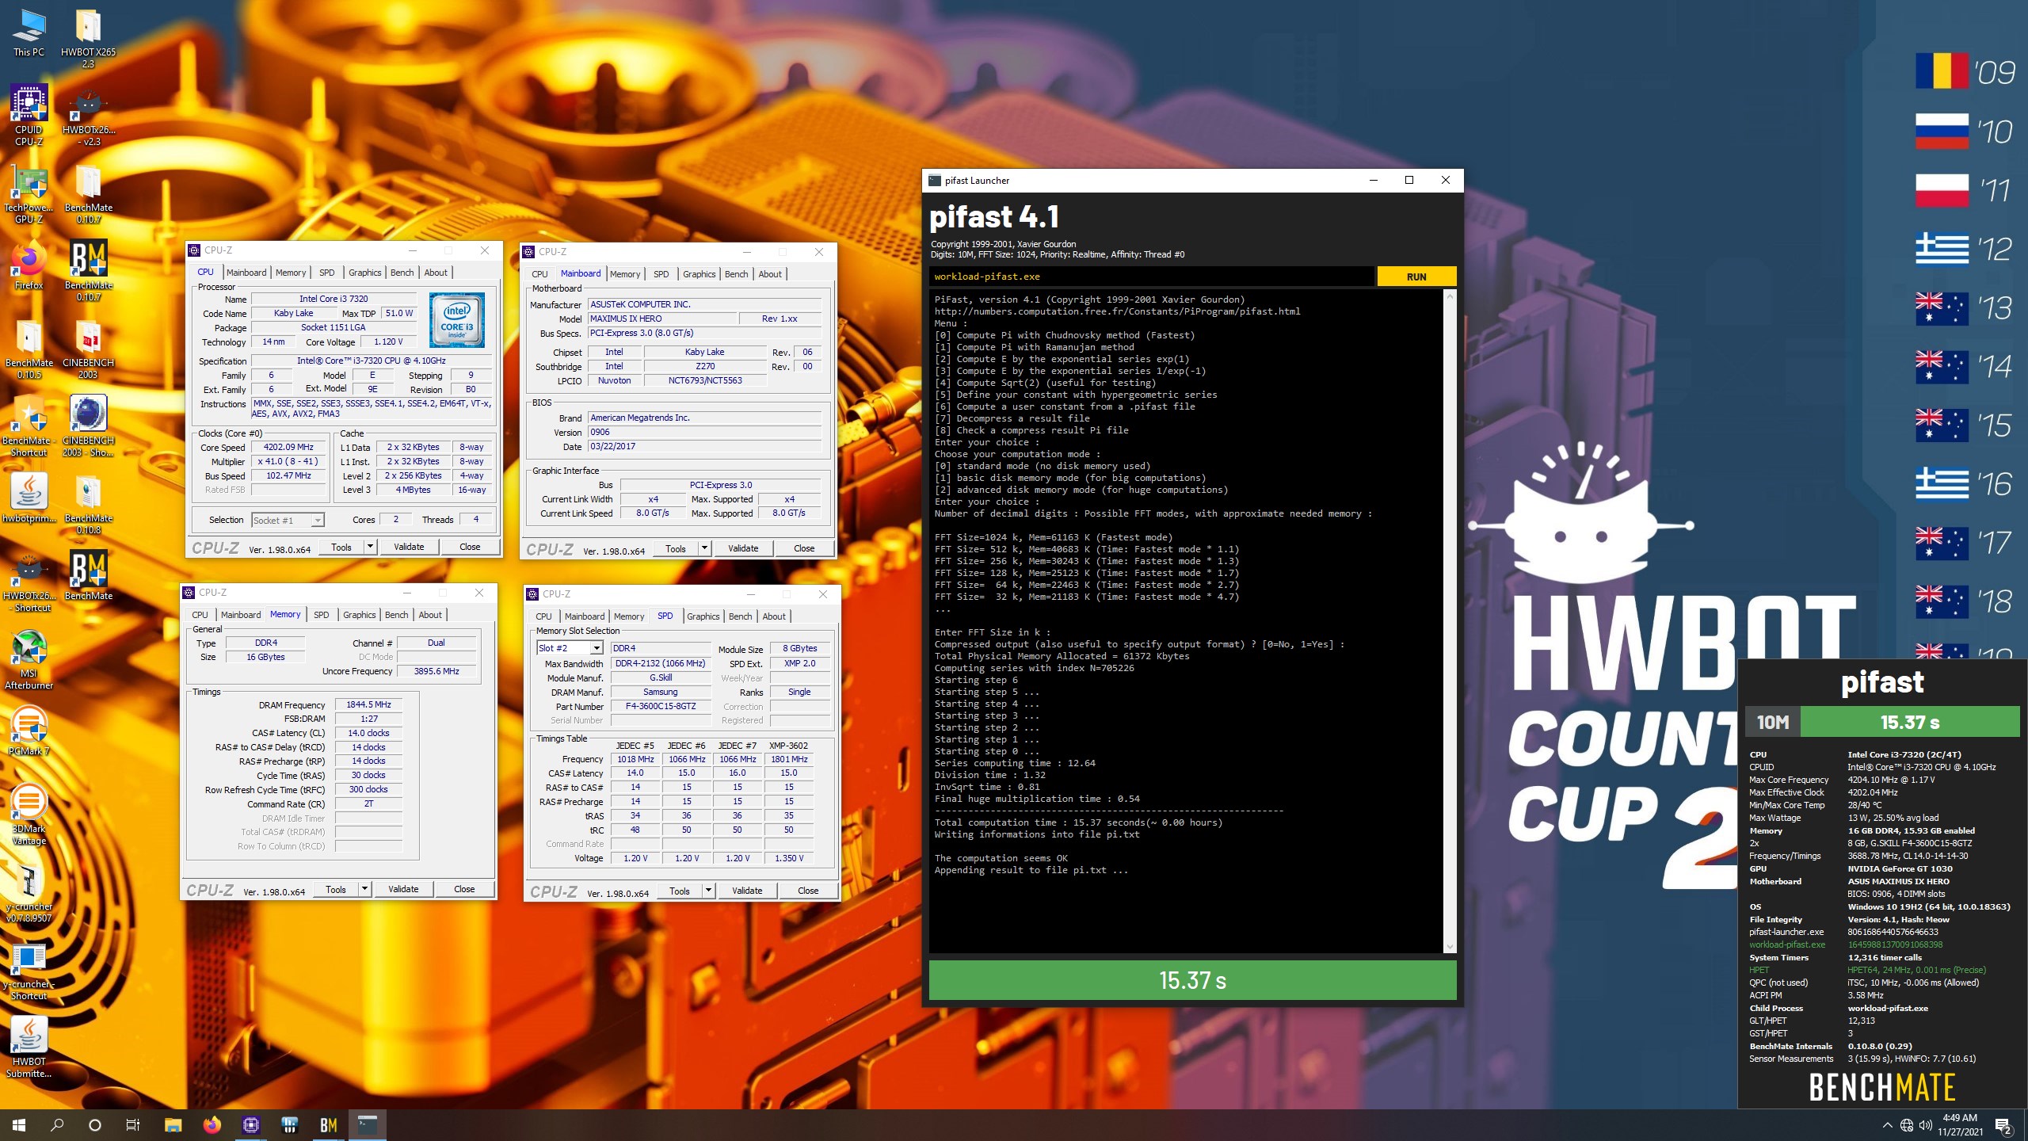Click the yellow RUN button in pifast
The height and width of the screenshot is (1141, 2028).
pyautogui.click(x=1416, y=277)
